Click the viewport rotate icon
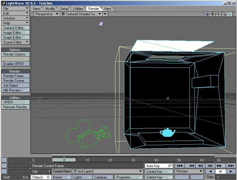 tap(218, 14)
